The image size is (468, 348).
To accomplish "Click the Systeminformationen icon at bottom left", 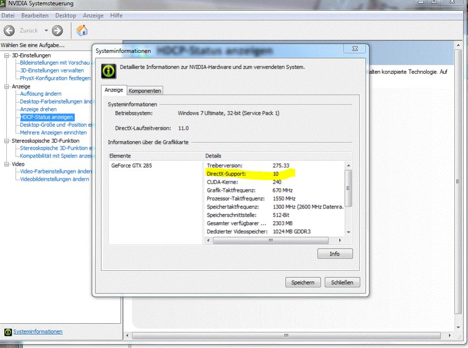I will pos(8,331).
